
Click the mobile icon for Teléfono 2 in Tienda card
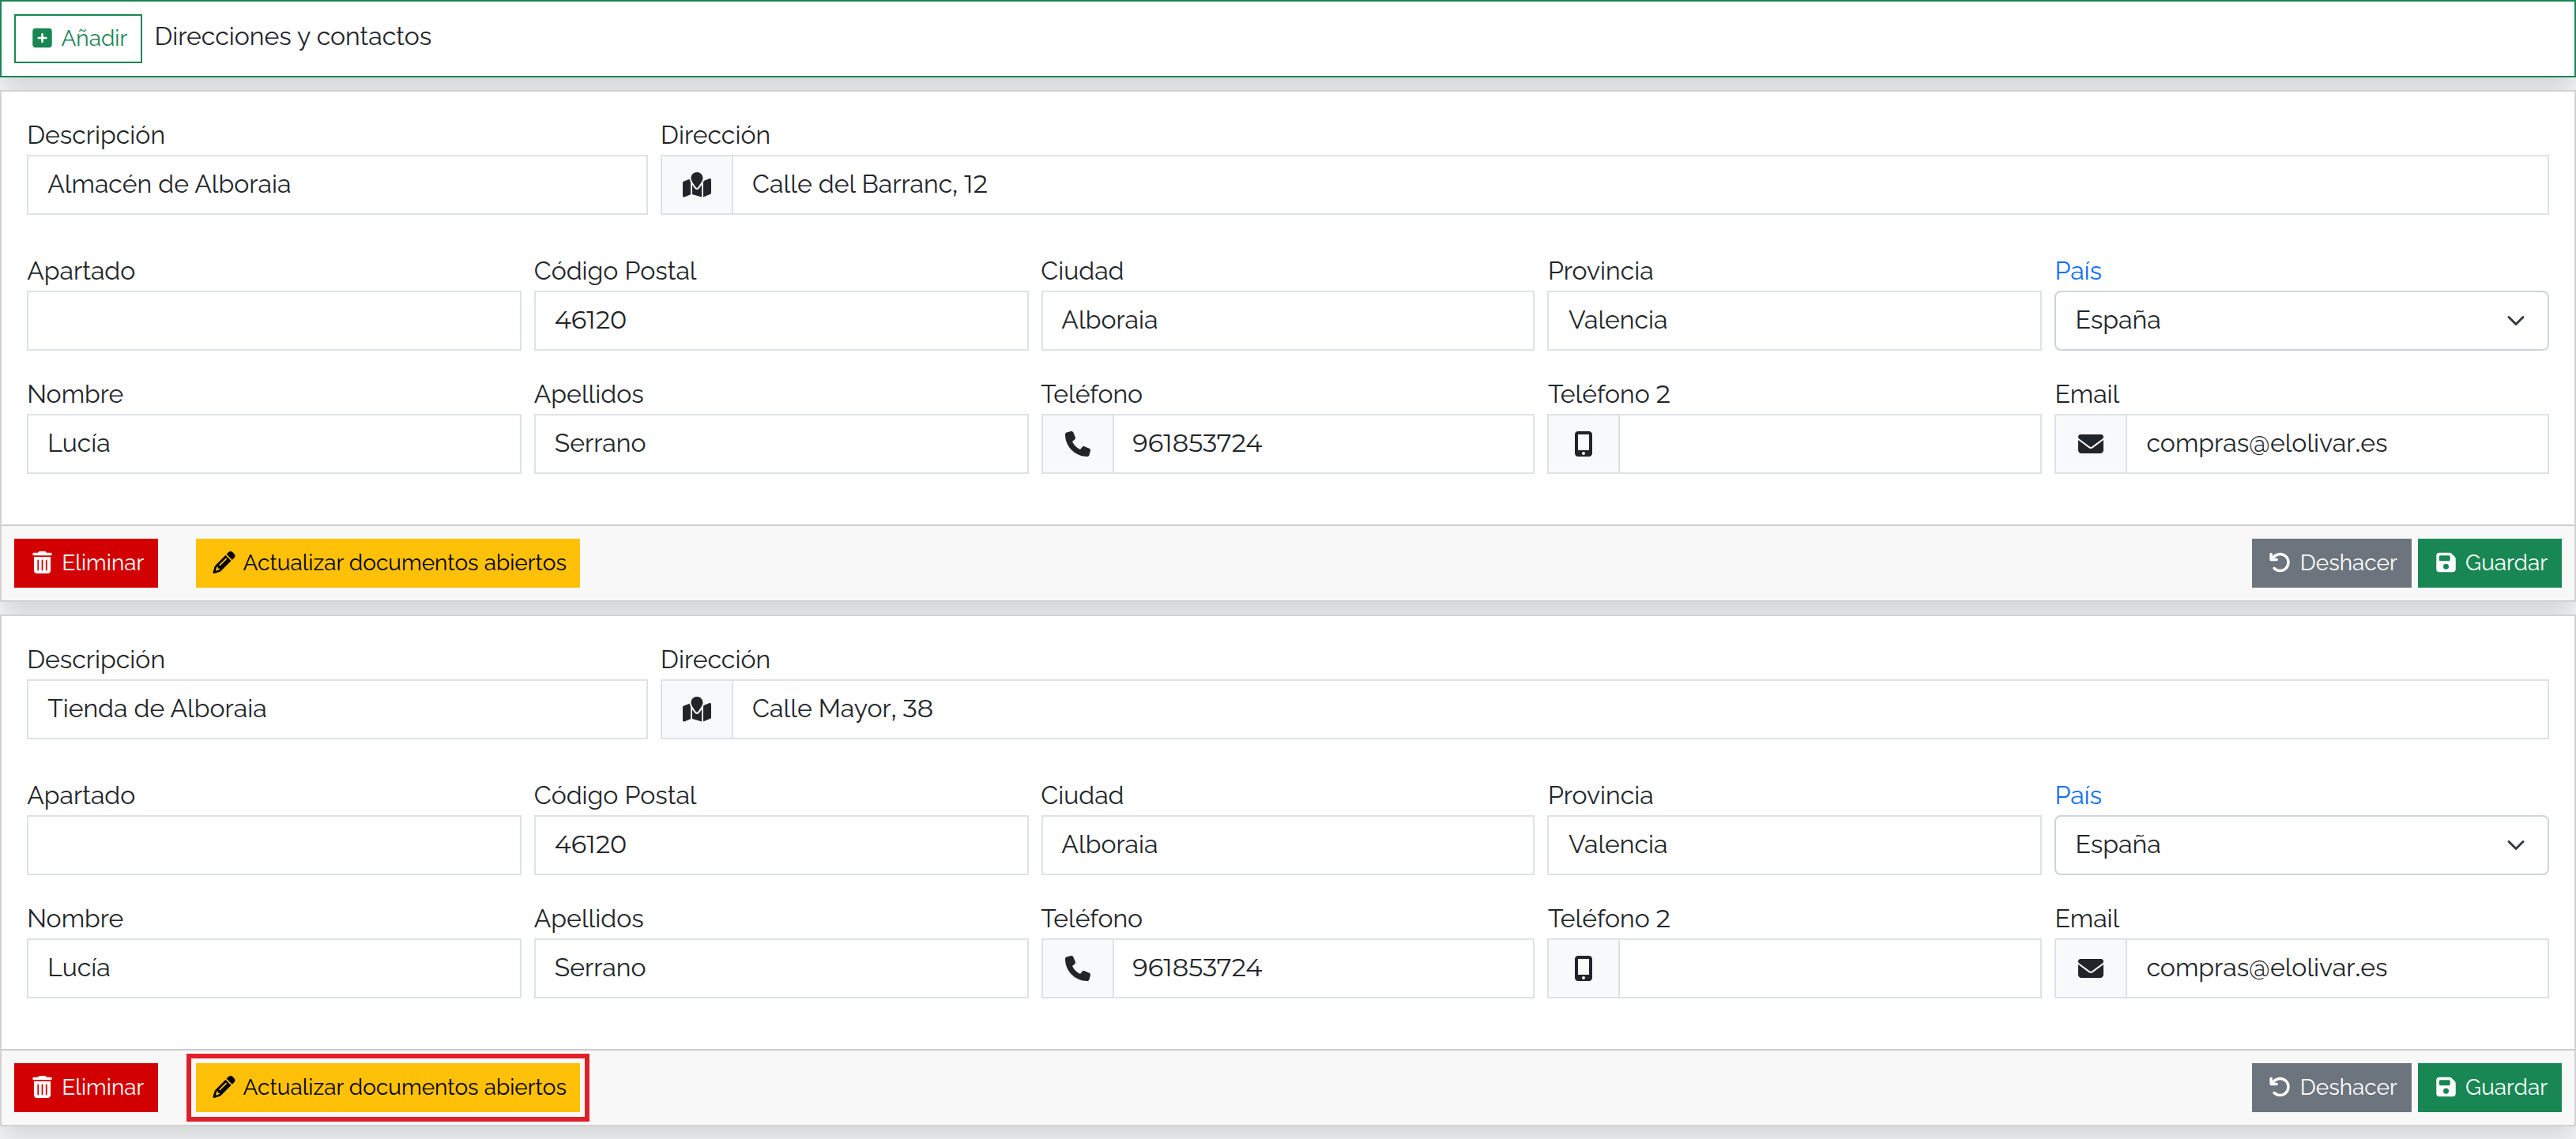tap(1584, 968)
